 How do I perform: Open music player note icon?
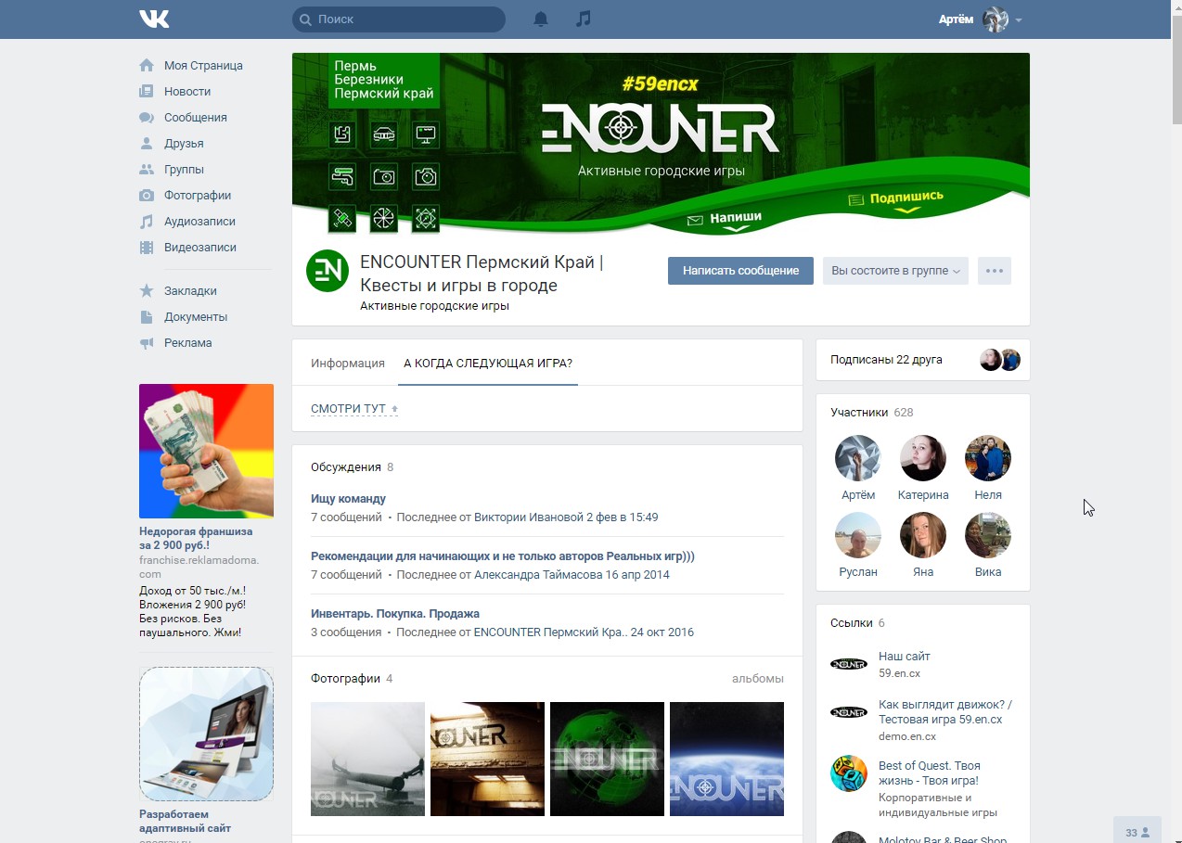point(583,19)
